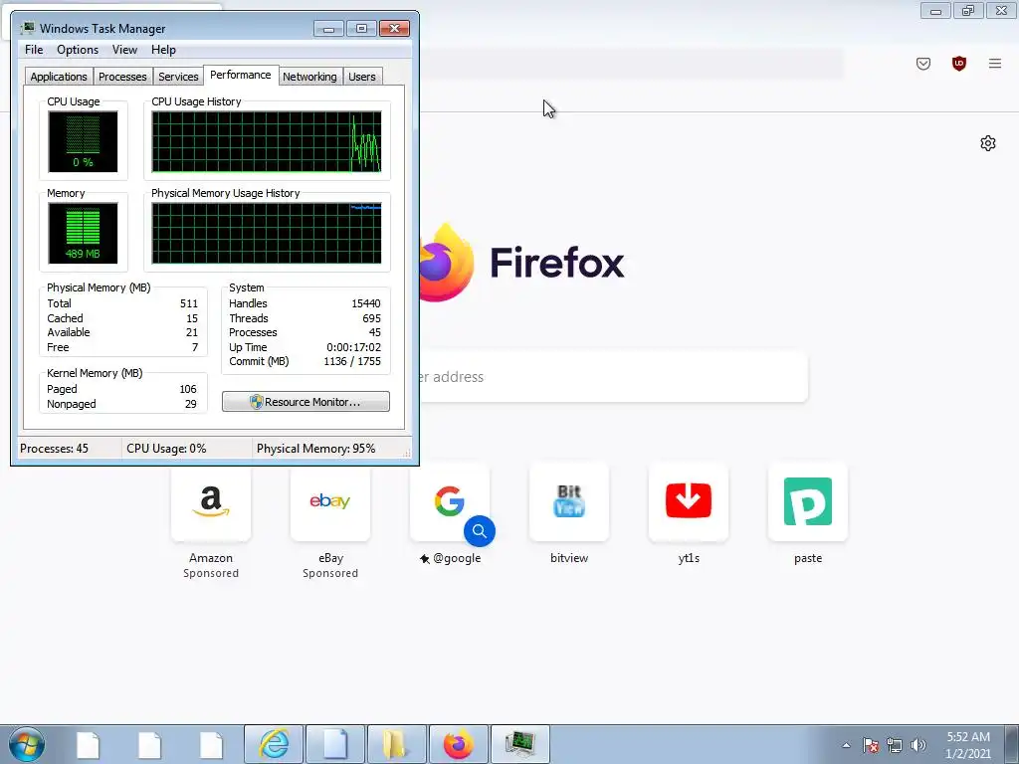Click the CPU Usage meter gauge
This screenshot has width=1019, height=764.
pos(83,141)
